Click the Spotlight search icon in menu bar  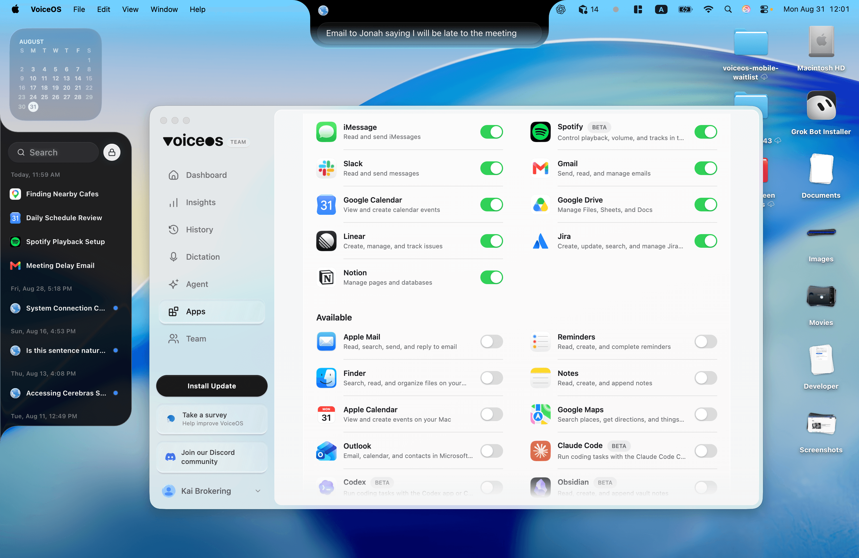[728, 9]
